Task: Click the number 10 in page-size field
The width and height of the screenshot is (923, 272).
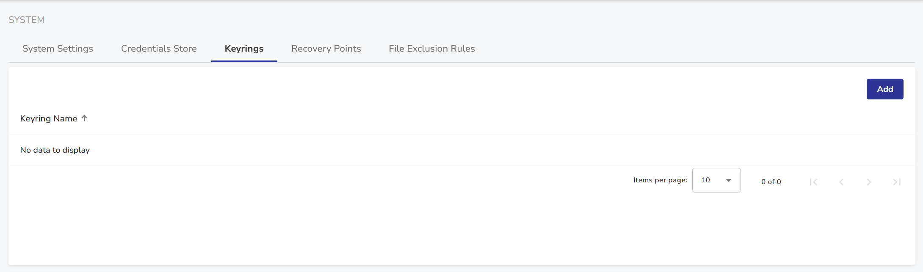Action: tap(705, 180)
